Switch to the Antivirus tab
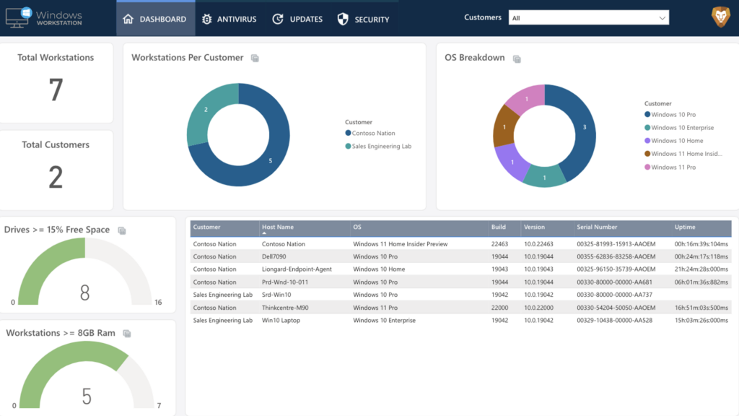 [x=229, y=19]
